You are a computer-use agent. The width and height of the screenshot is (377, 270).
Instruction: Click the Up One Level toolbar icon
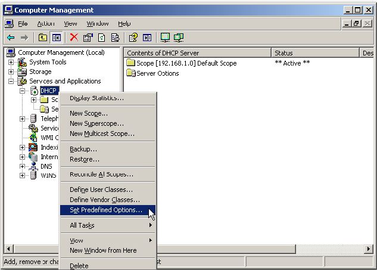(43, 38)
